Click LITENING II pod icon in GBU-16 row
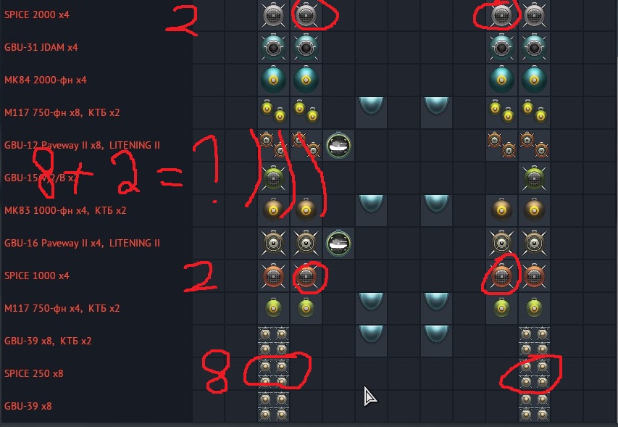The height and width of the screenshot is (427, 618). click(338, 244)
